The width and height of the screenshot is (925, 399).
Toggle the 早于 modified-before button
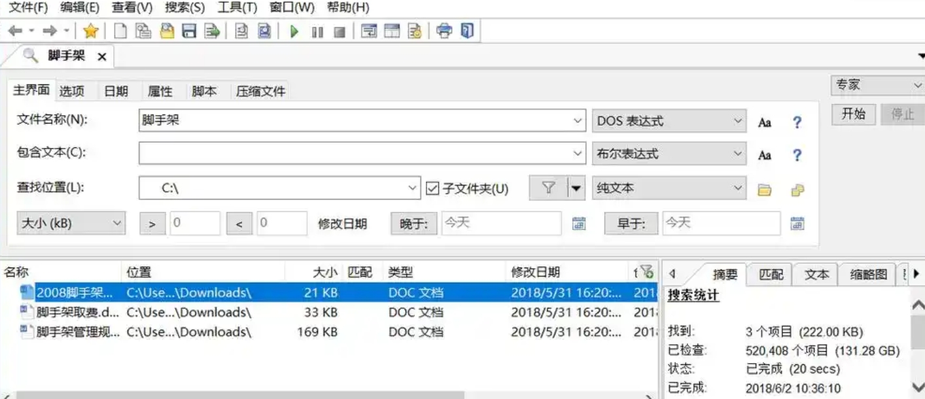[631, 224]
